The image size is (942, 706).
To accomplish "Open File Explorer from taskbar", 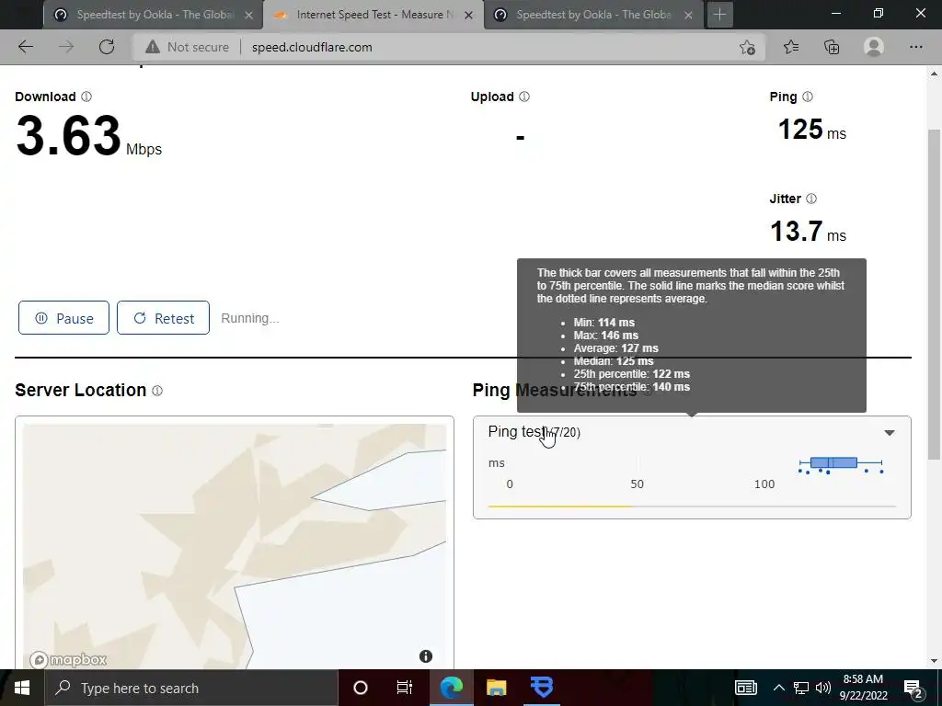I will pos(496,688).
